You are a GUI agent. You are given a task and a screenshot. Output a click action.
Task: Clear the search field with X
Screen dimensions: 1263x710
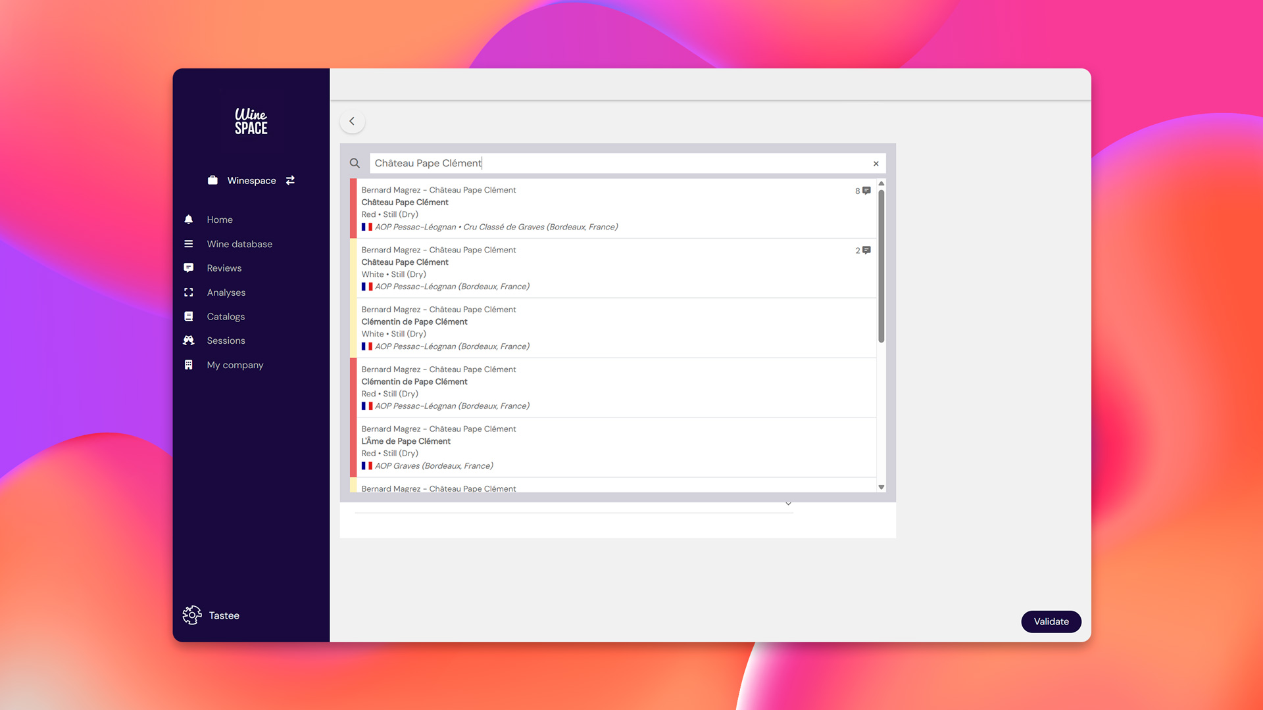[876, 164]
